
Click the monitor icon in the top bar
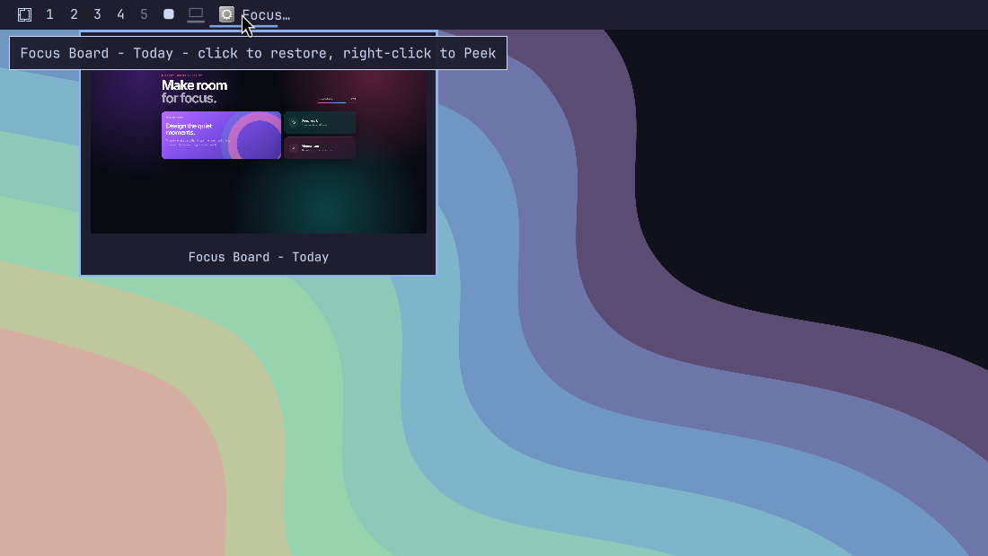196,13
